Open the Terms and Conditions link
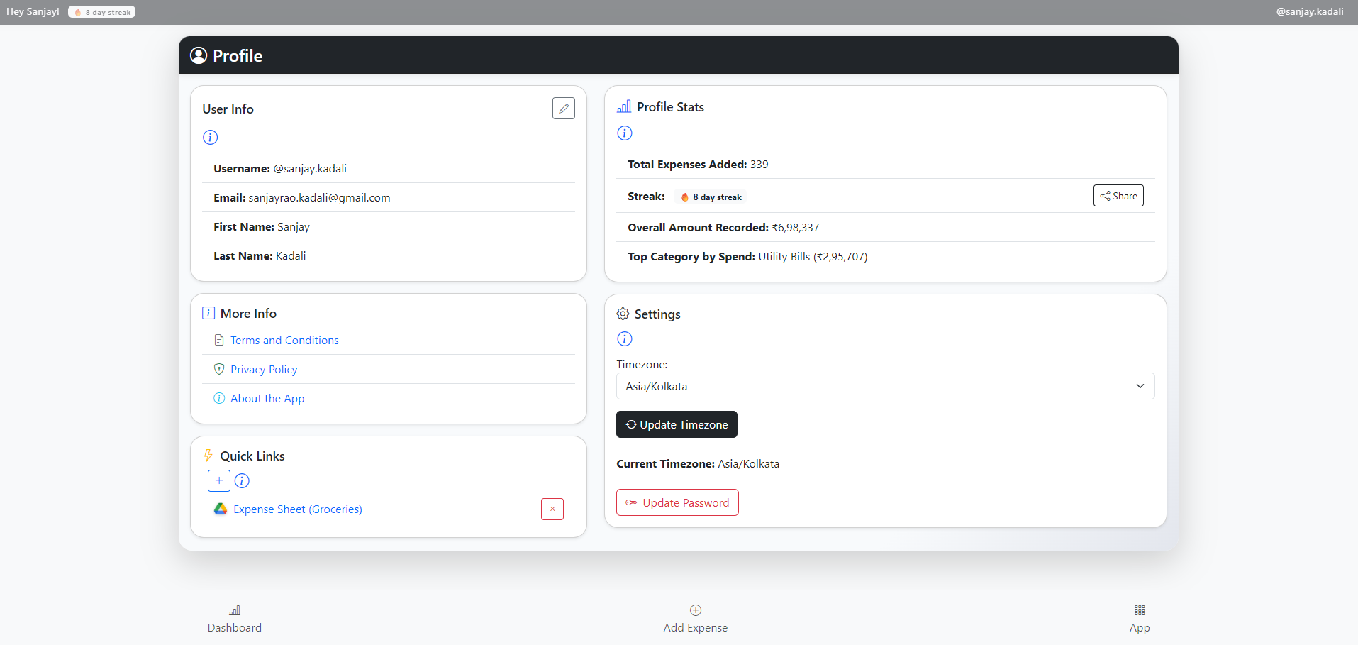Viewport: 1358px width, 645px height. click(284, 341)
